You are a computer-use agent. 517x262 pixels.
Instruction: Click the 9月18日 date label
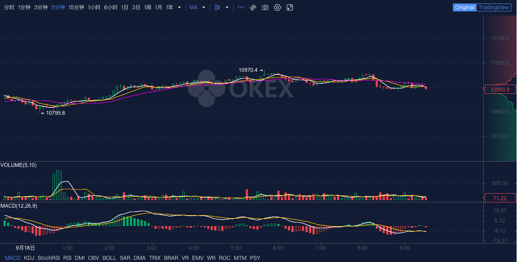[x=25, y=248]
